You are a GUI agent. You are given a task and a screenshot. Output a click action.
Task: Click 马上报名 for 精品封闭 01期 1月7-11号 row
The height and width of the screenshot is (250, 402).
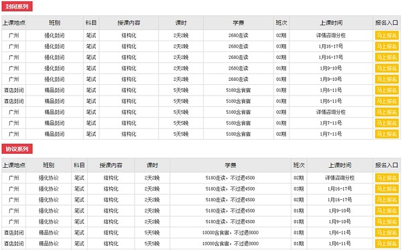[x=387, y=123]
